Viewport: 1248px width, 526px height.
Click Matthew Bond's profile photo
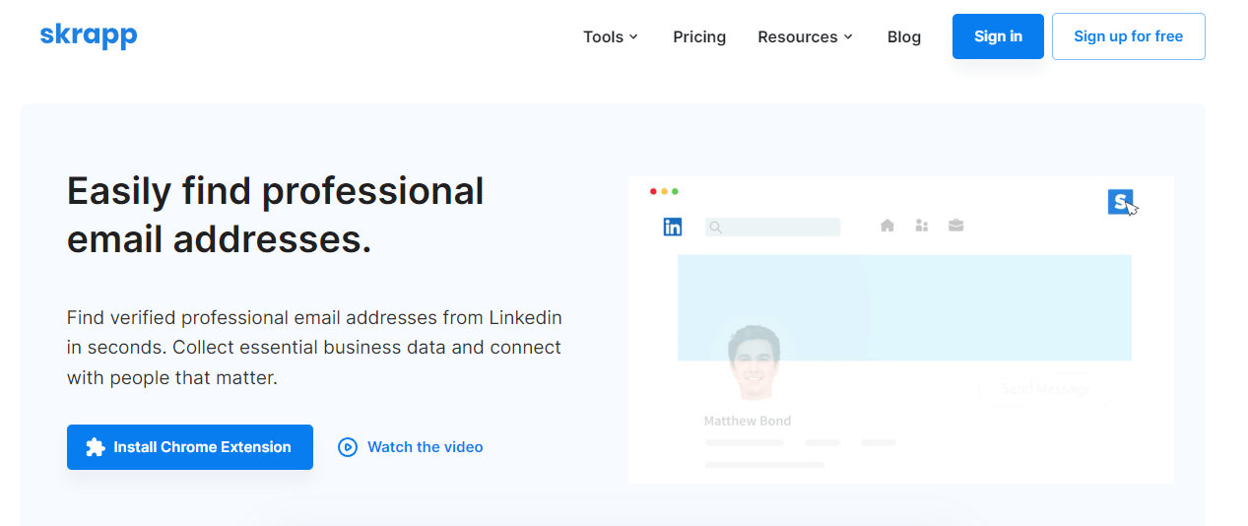click(x=754, y=362)
